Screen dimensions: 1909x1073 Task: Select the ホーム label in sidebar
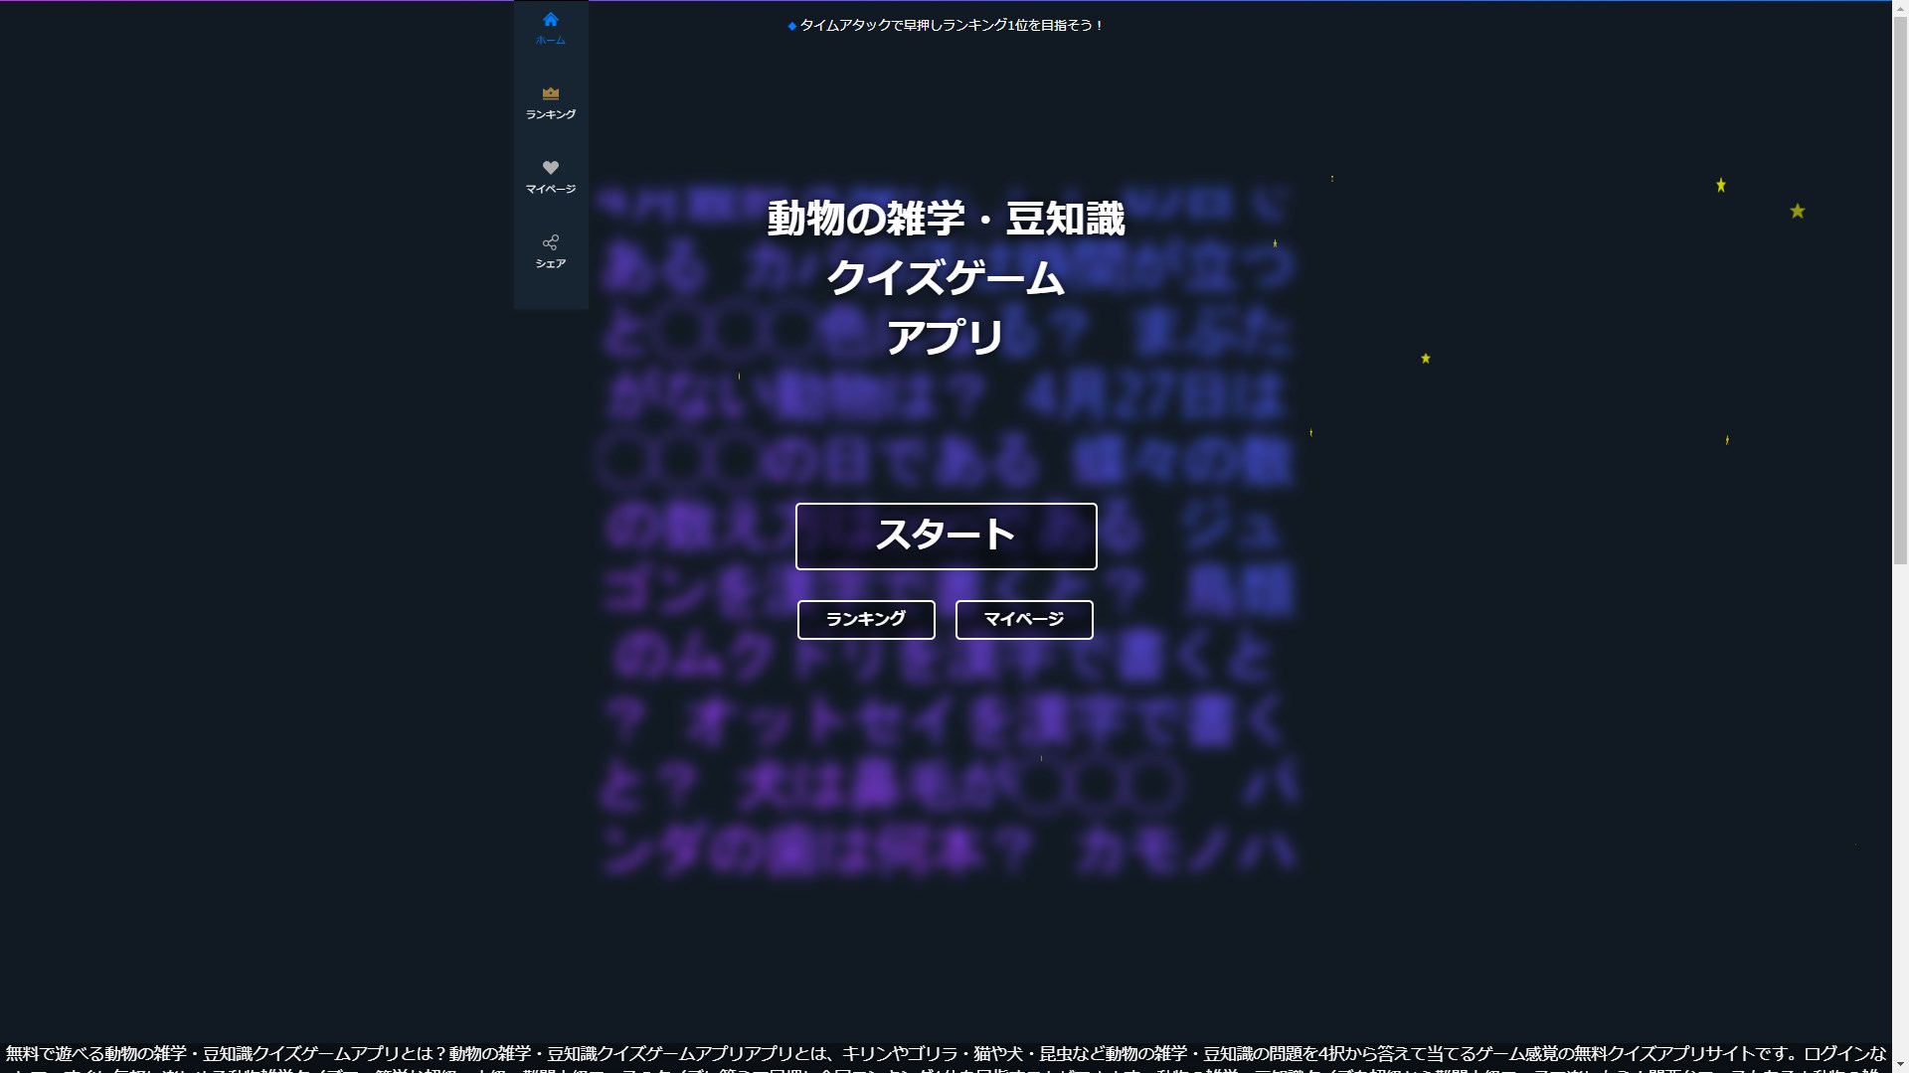[x=550, y=41]
